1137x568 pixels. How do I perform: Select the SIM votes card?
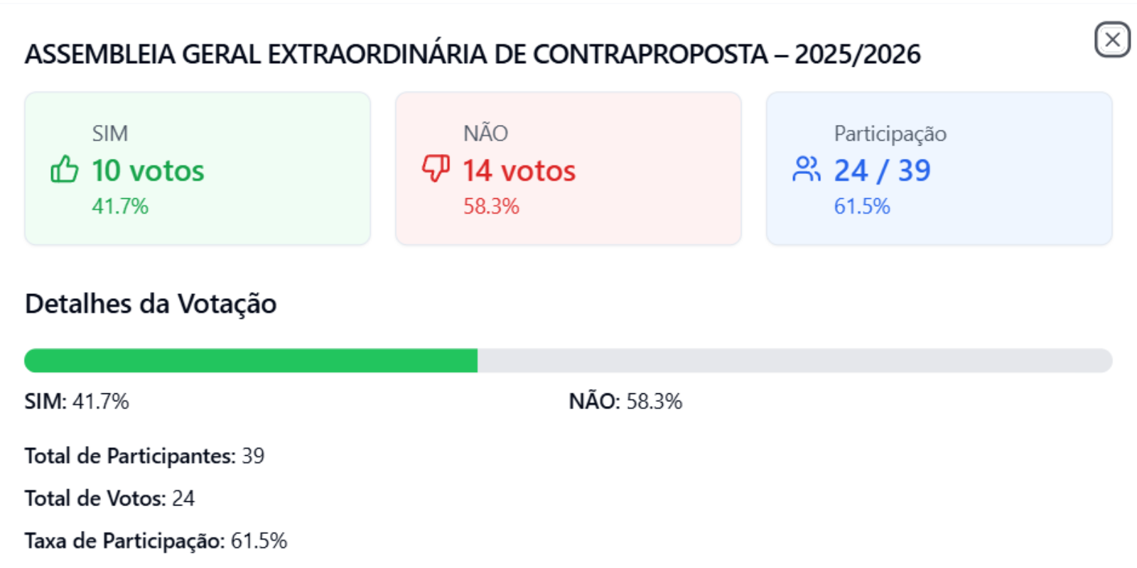198,168
